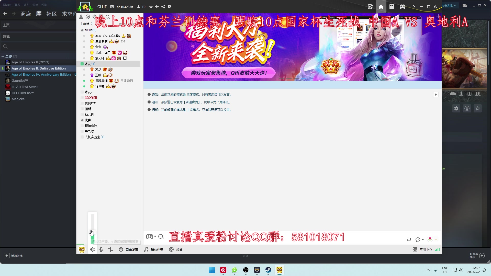This screenshot has height=276, width=491.
Task: Open the Steam settings gear icon
Action: pos(456,108)
